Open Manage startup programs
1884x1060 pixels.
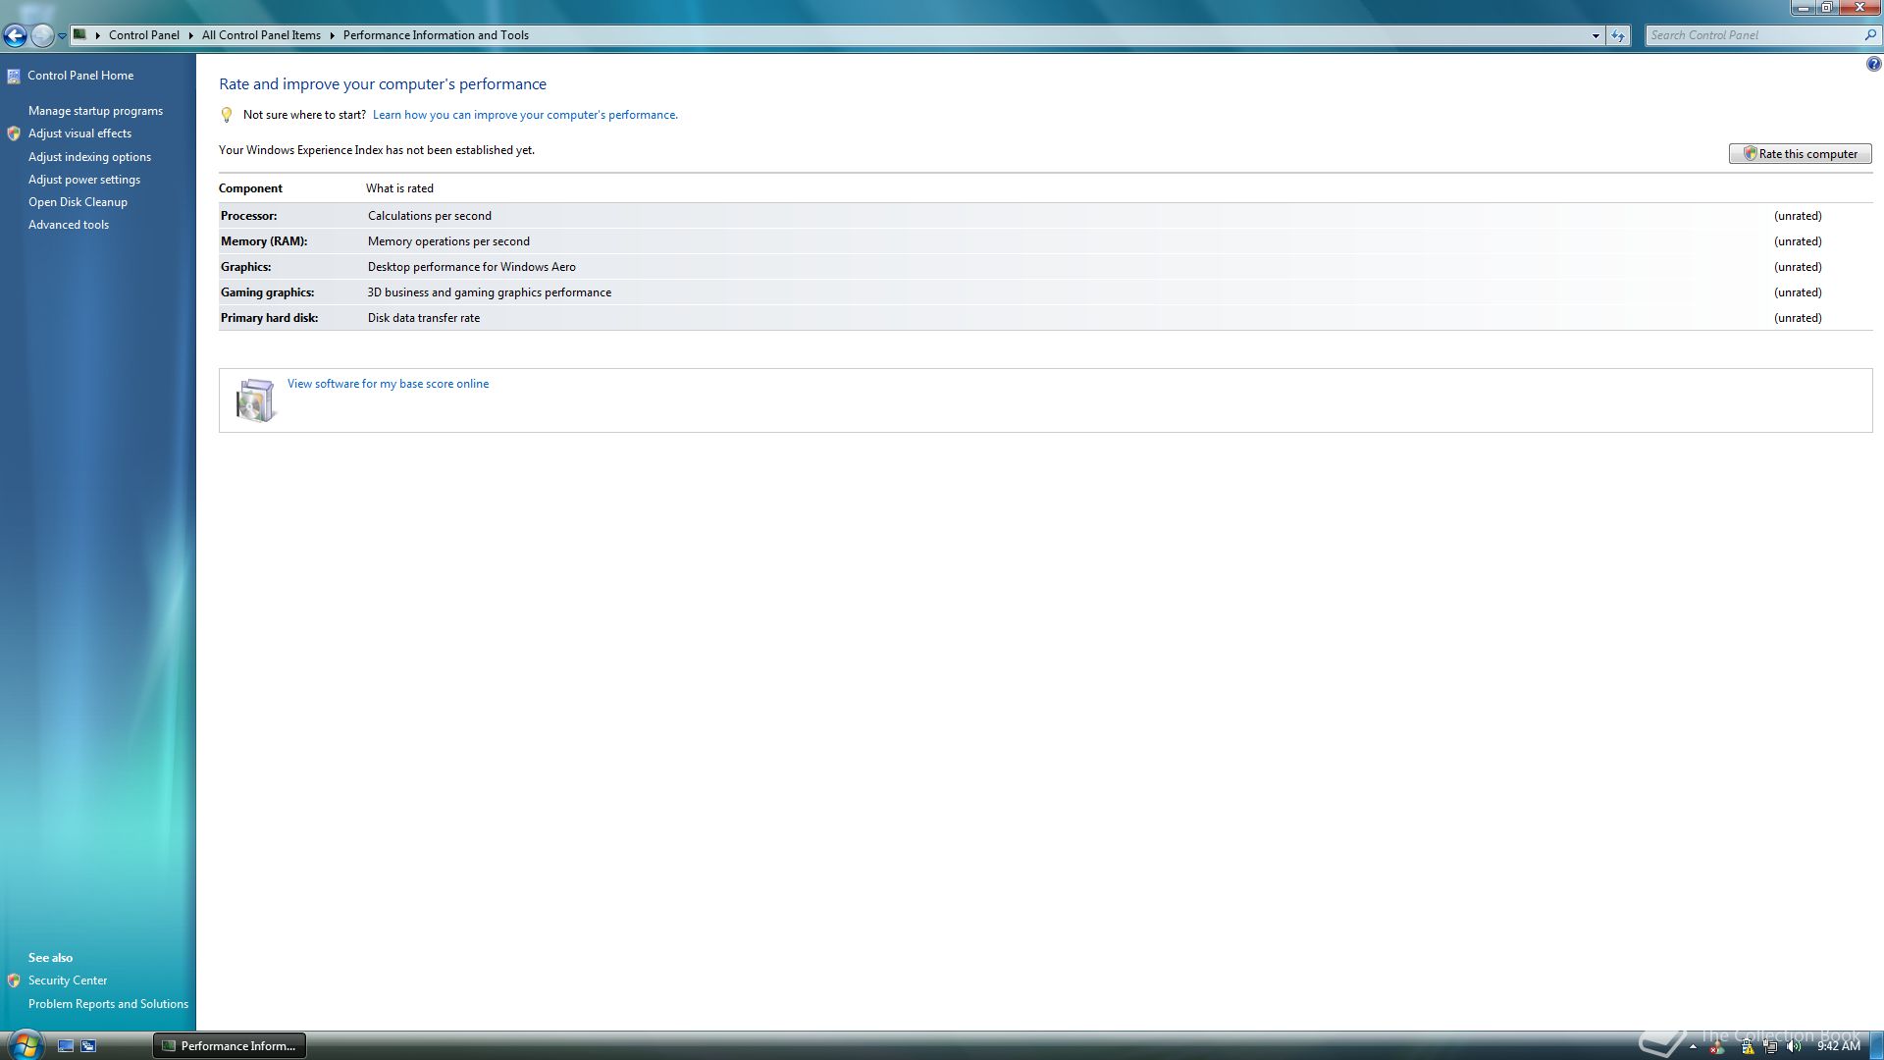[95, 111]
